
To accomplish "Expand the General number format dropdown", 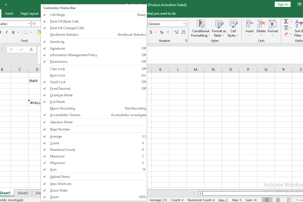I will (x=184, y=24).
